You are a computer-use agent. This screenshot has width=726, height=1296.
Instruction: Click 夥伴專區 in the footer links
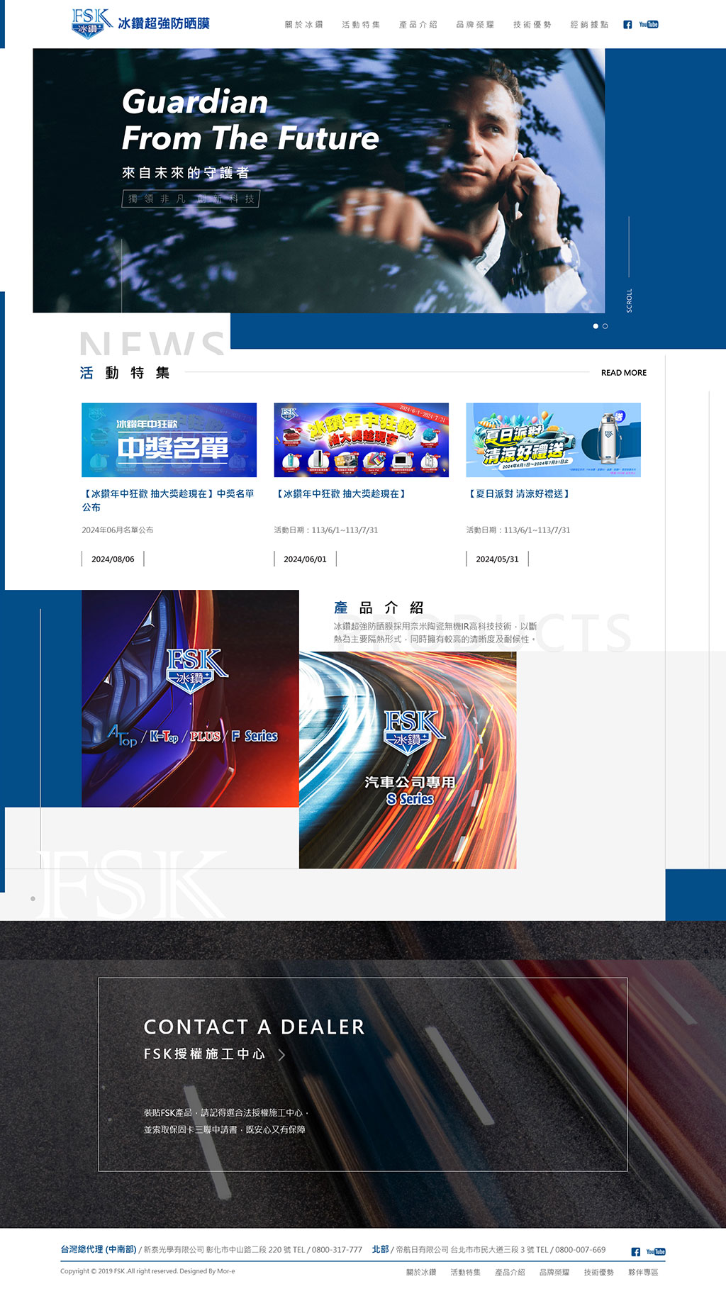click(643, 1273)
